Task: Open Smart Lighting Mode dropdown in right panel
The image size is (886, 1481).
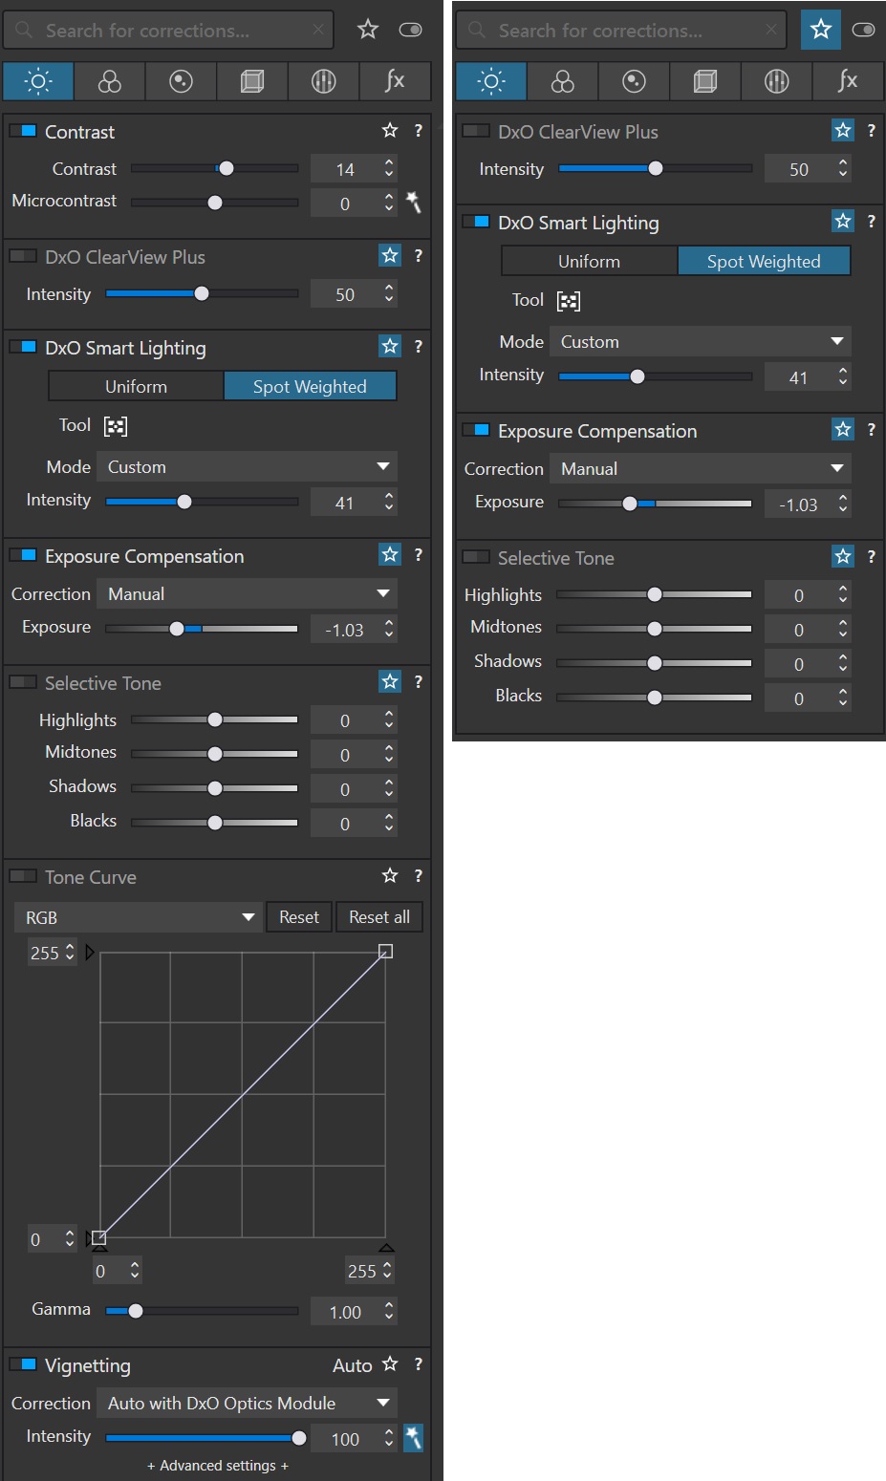Action: click(700, 342)
